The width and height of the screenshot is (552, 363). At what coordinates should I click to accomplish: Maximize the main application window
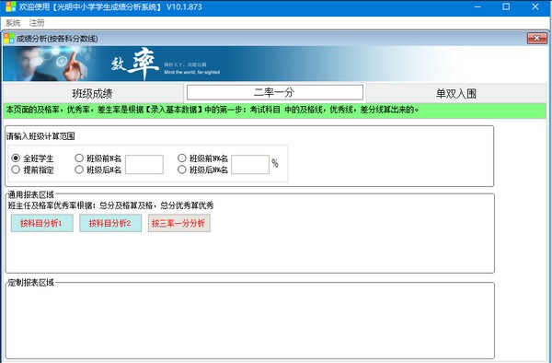[x=506, y=6]
